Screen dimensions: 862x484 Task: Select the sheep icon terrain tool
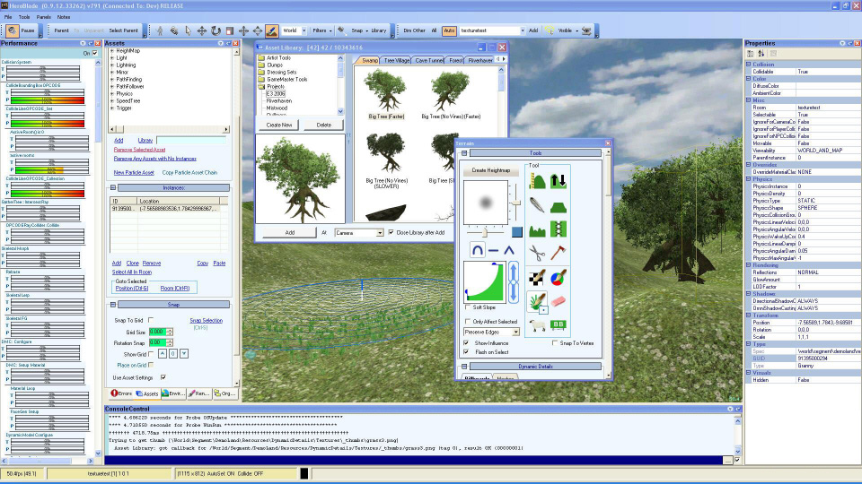538,325
